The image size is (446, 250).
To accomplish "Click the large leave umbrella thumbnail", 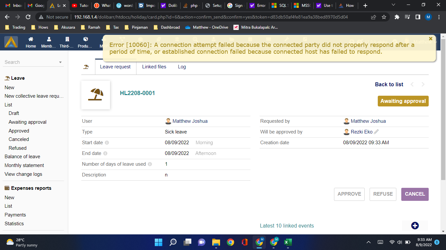I will click(x=96, y=95).
